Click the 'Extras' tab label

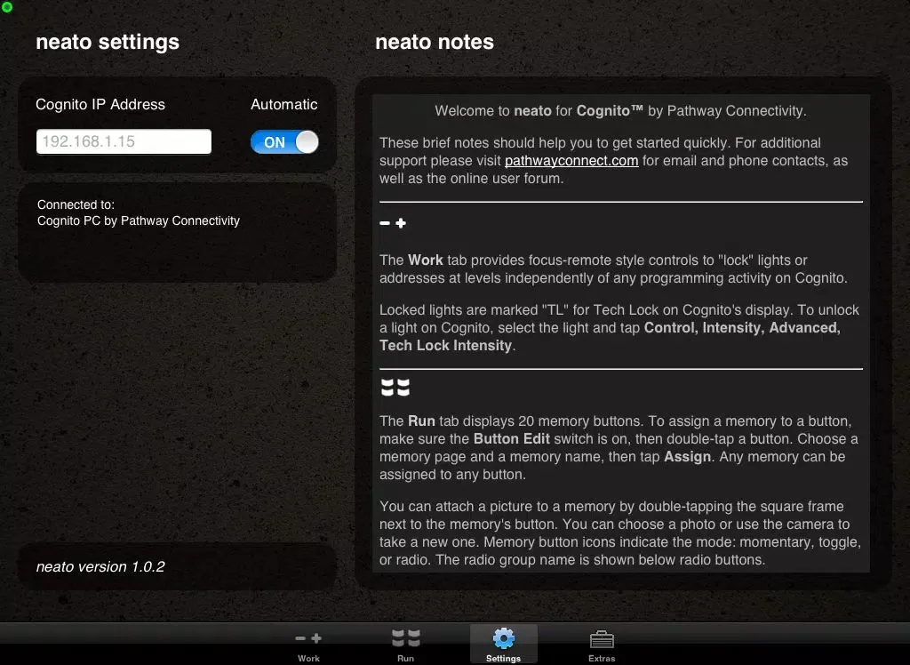pos(602,658)
